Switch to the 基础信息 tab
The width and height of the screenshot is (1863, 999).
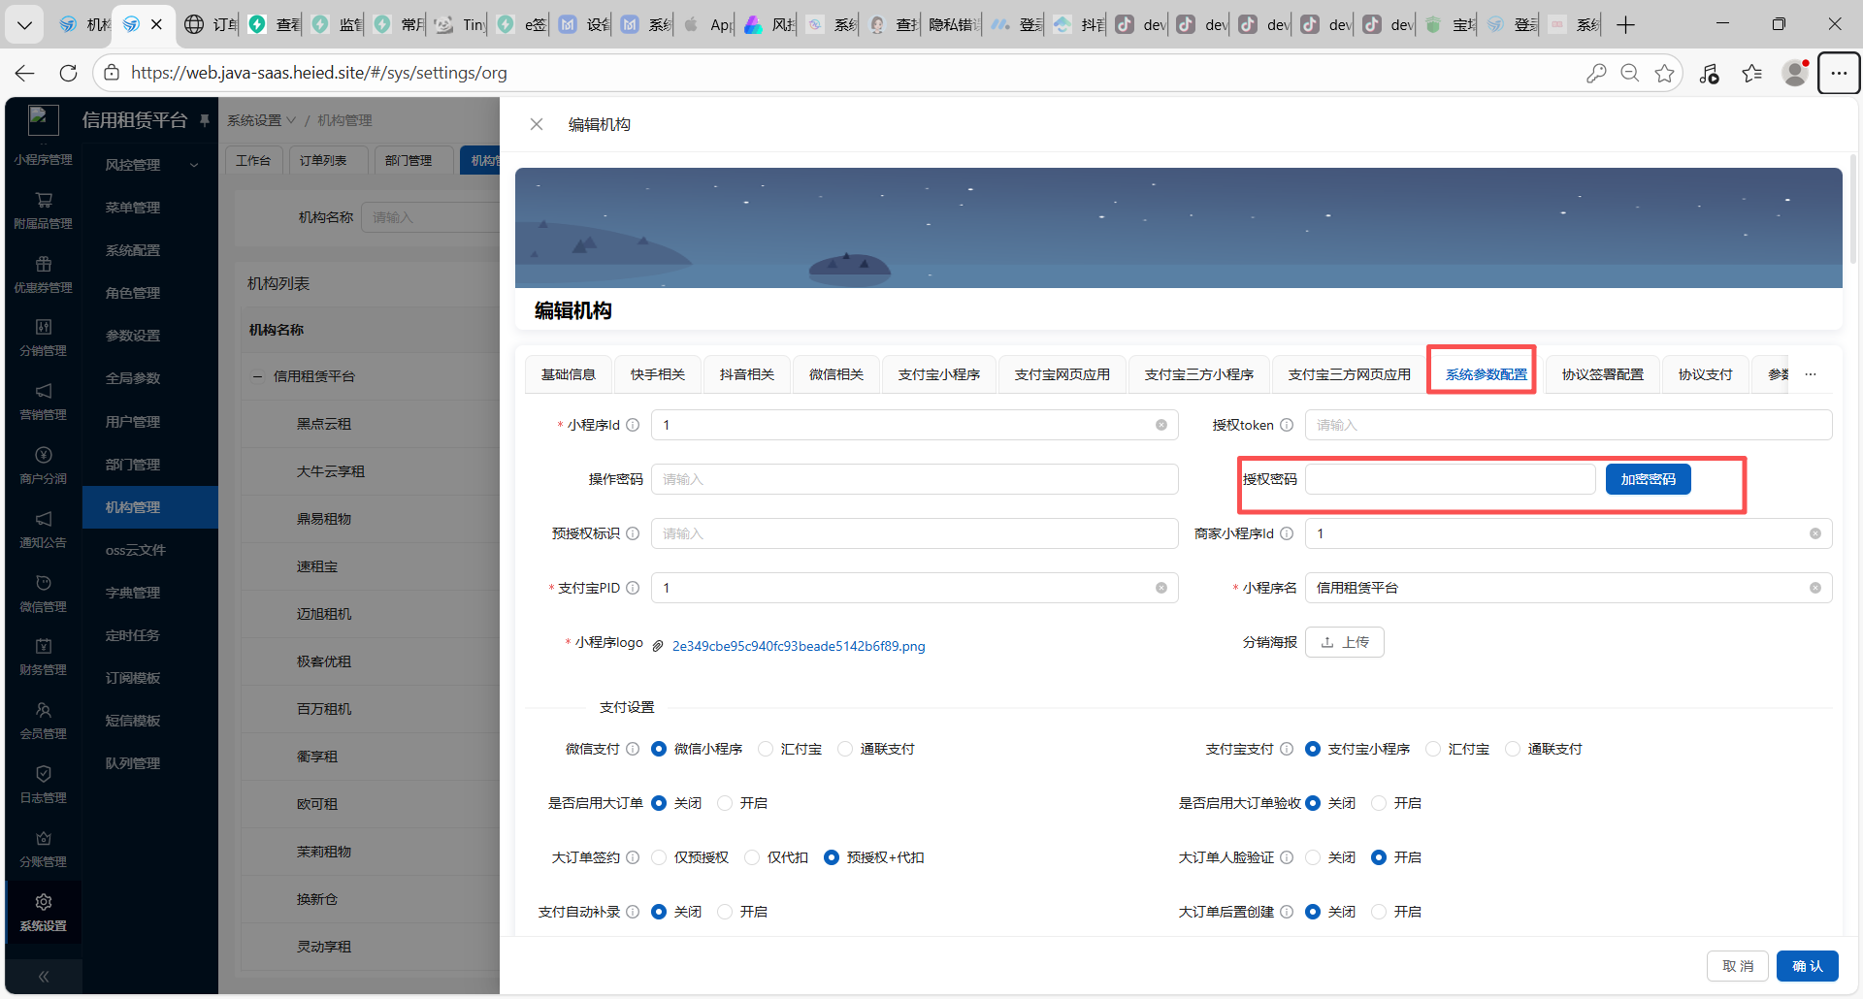click(568, 374)
